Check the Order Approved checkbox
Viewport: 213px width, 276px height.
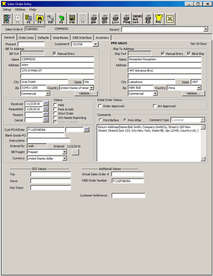[x=100, y=106]
